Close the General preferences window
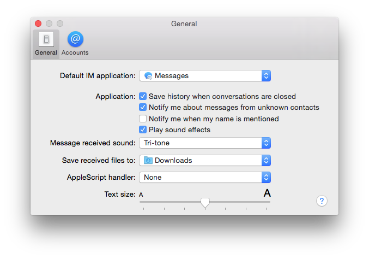369x259 pixels. tap(38, 23)
